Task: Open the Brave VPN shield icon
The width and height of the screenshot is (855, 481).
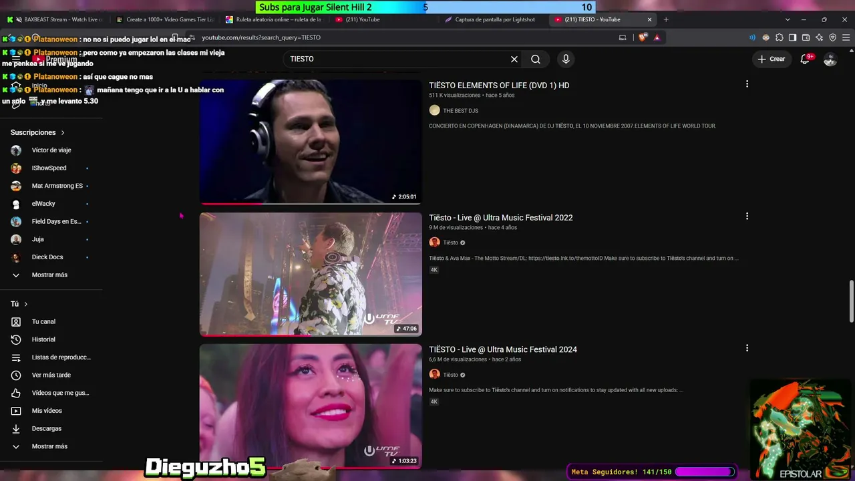Action: click(832, 37)
